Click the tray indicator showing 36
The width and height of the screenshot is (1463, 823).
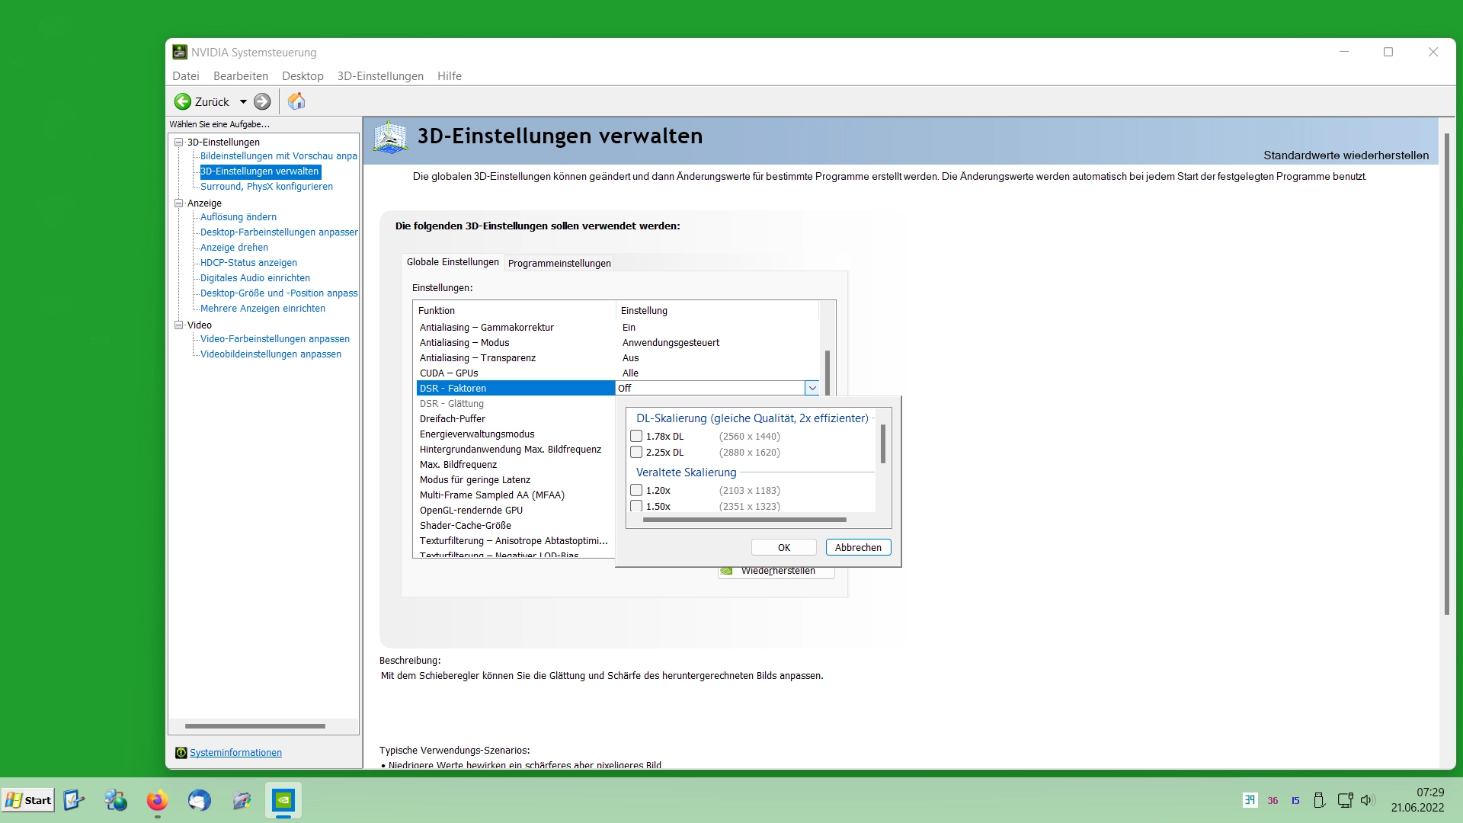tap(1273, 801)
